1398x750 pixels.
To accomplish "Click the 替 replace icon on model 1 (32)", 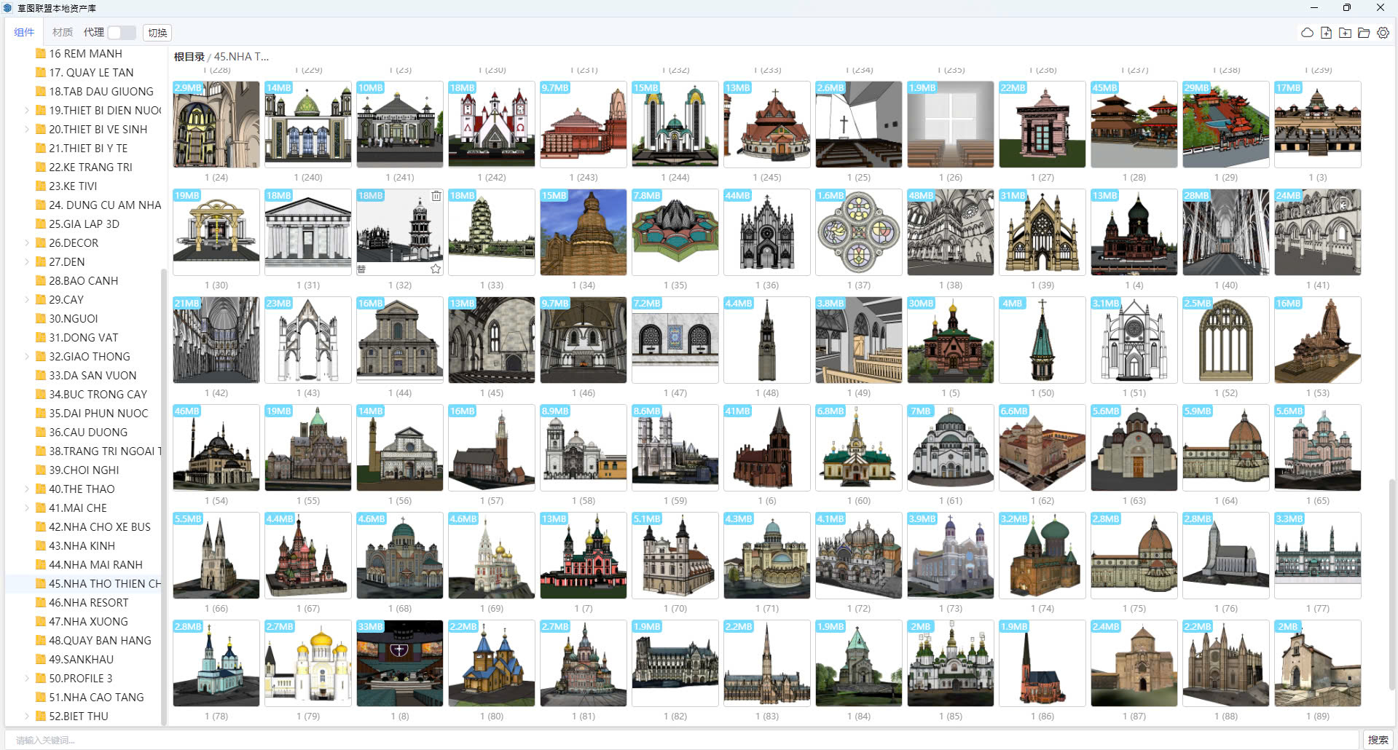I will point(361,269).
